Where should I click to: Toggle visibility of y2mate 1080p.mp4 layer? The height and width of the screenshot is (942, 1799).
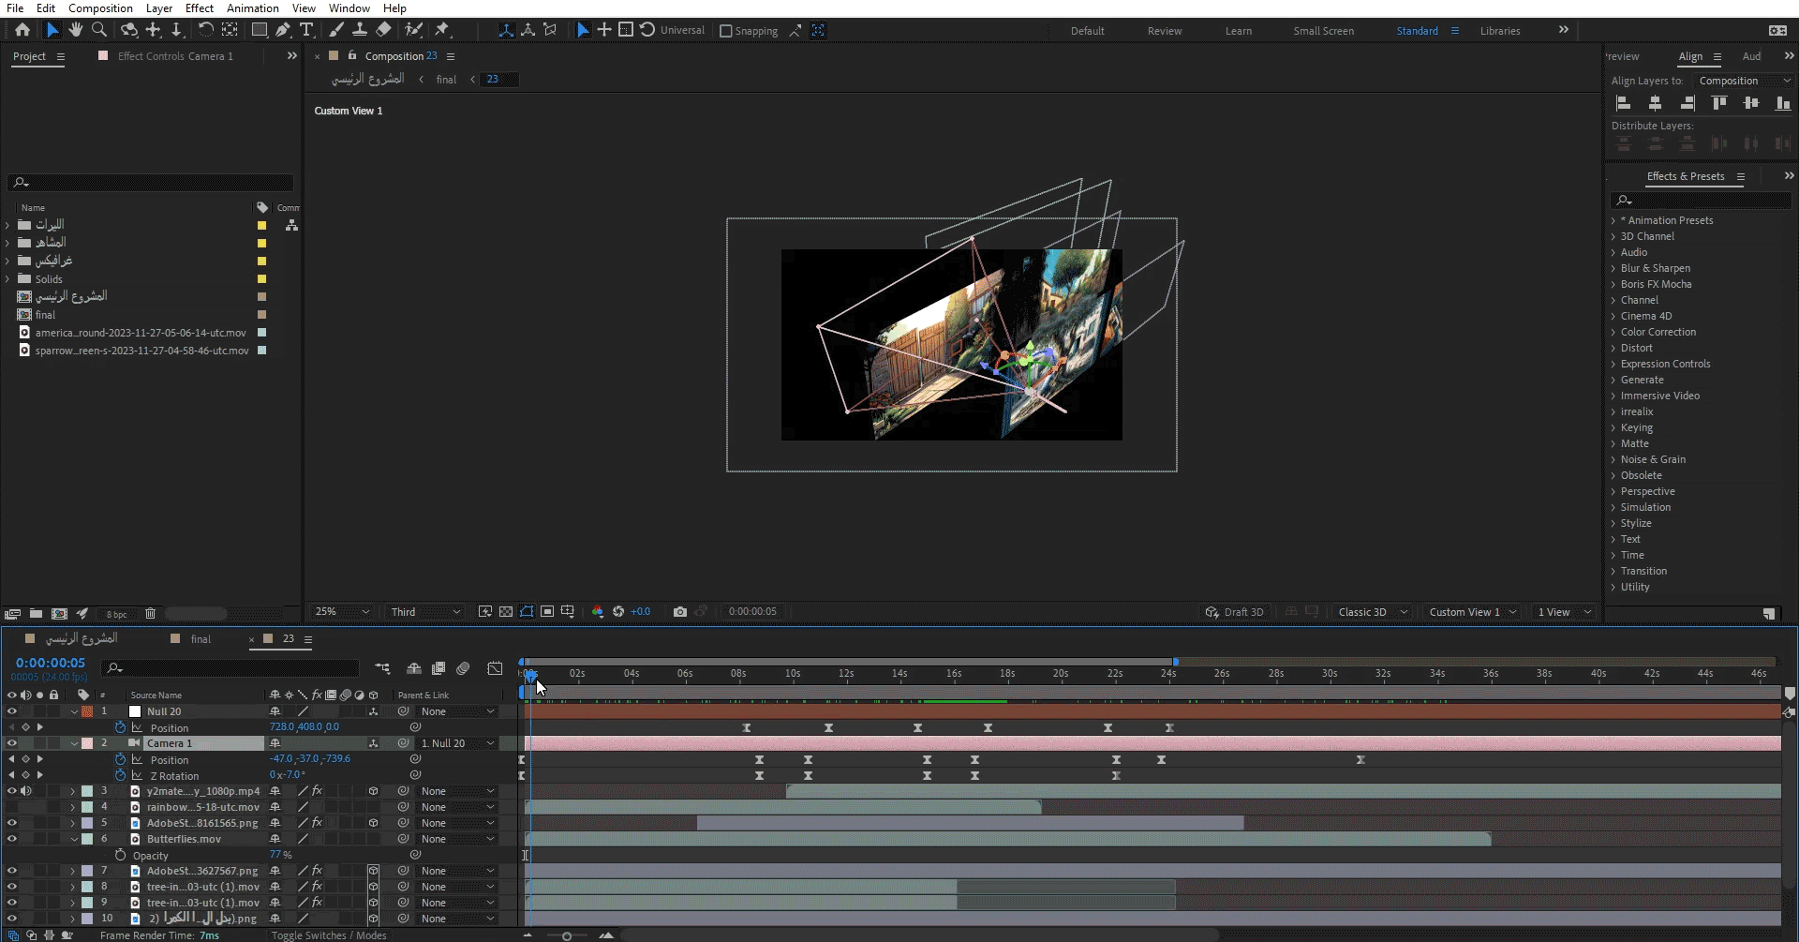12,791
